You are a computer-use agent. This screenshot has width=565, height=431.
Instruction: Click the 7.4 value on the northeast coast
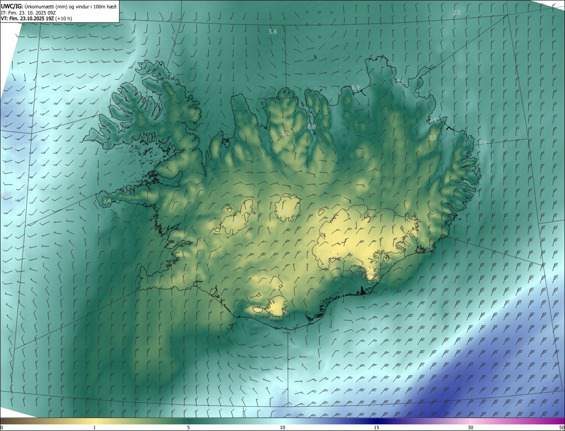[x=432, y=120]
